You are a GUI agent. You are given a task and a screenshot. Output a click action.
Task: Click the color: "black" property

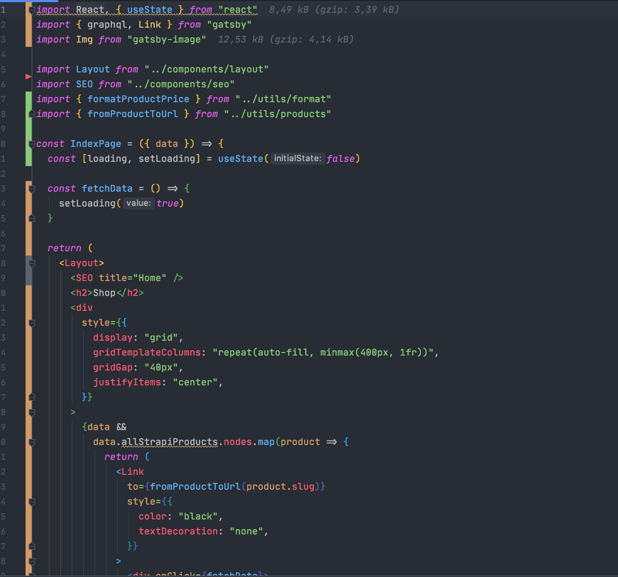178,516
